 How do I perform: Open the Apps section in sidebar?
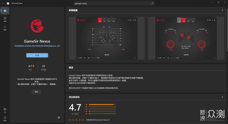(5, 19)
